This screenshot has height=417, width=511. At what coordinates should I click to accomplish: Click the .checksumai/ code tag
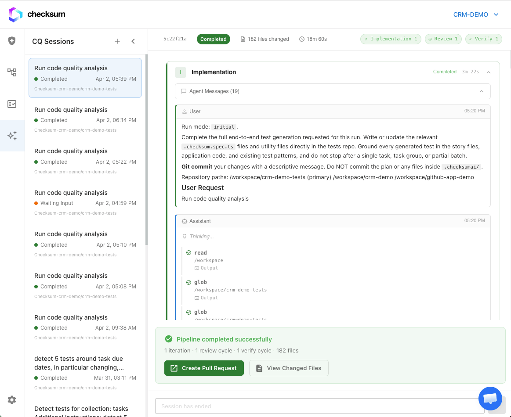pos(461,167)
